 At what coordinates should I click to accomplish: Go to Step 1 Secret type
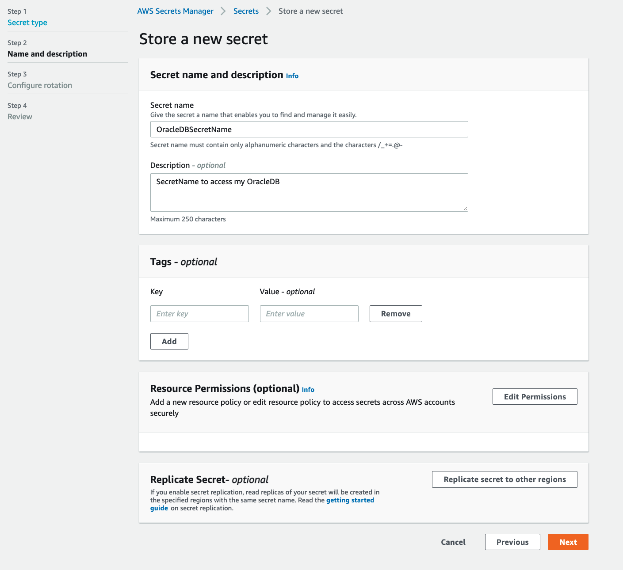(x=27, y=23)
